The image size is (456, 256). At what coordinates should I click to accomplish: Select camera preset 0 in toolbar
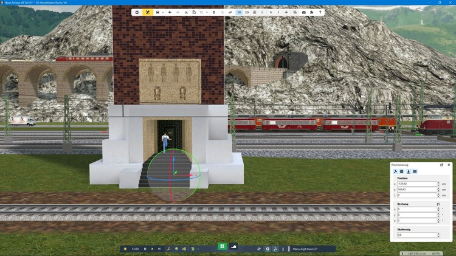point(271,12)
